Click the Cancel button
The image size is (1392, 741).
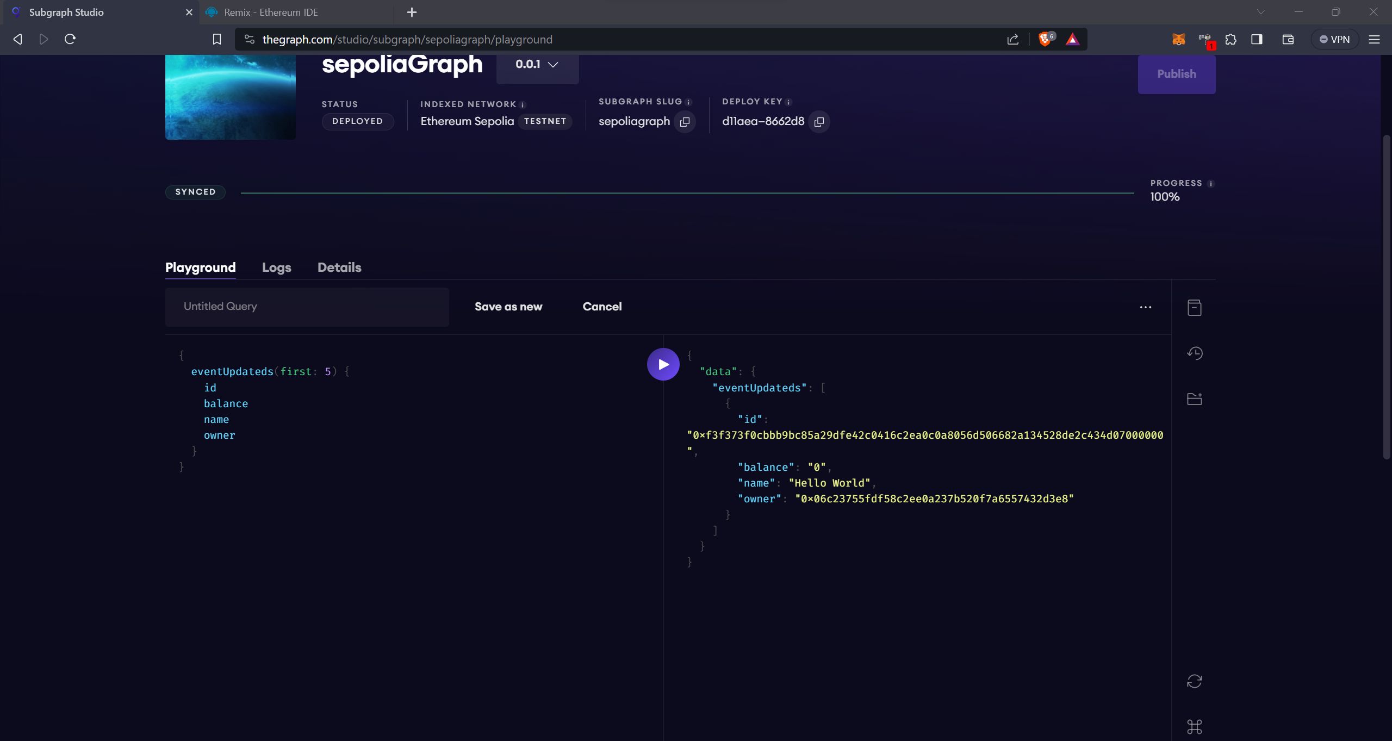pyautogui.click(x=601, y=307)
